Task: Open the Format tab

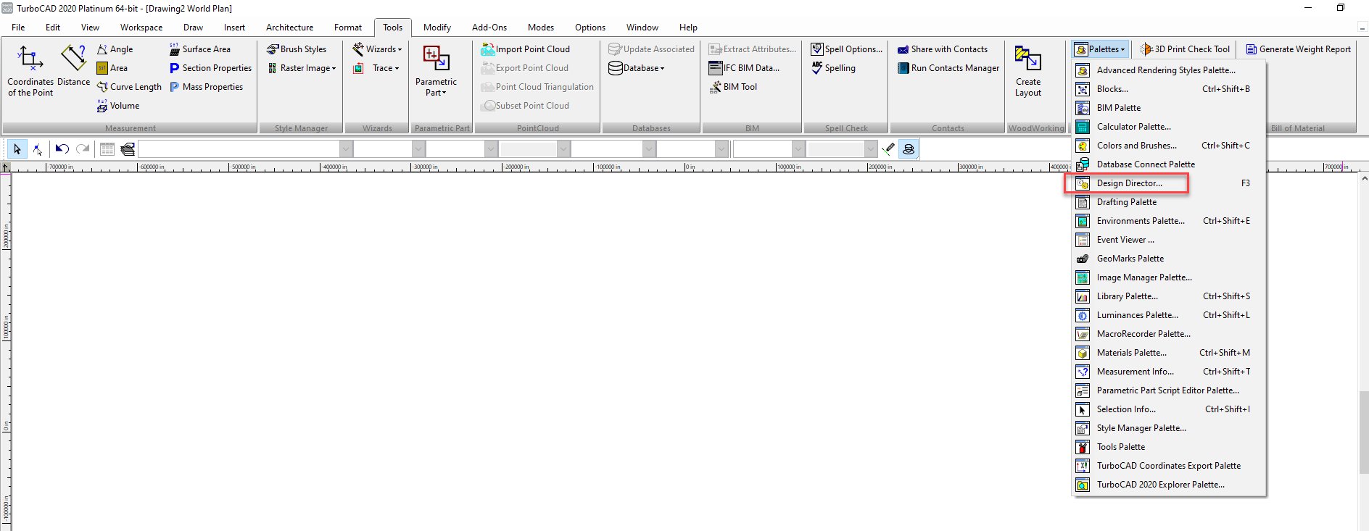Action: tap(348, 28)
